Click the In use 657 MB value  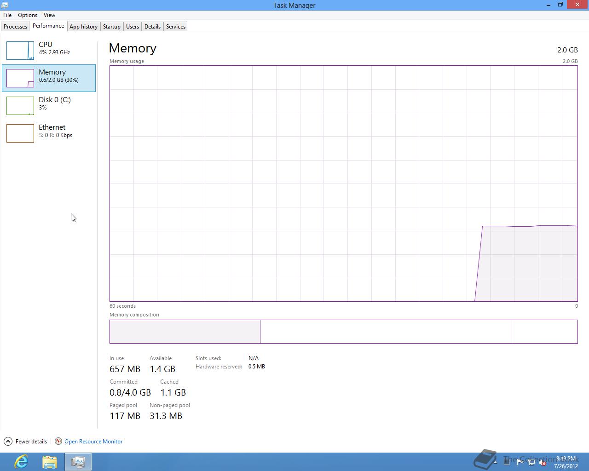click(x=125, y=369)
